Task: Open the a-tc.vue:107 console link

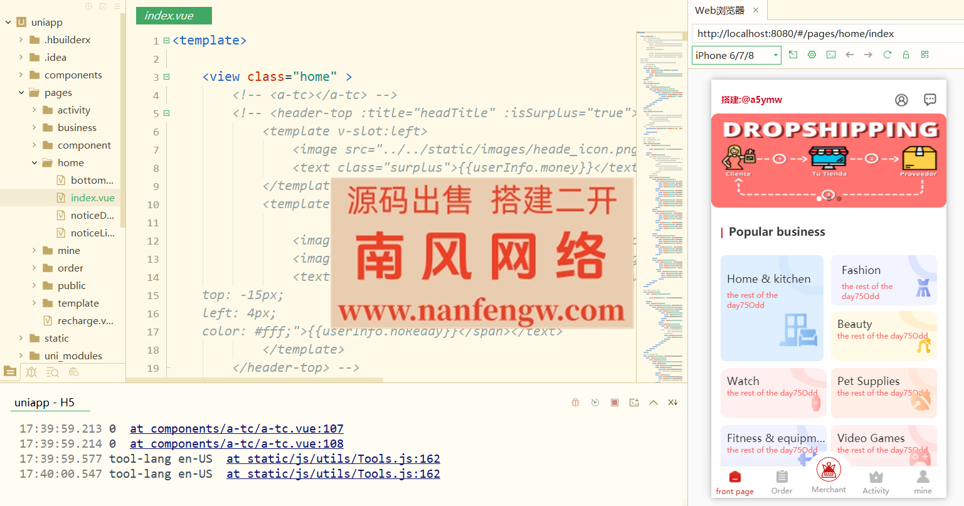Action: coord(236,429)
